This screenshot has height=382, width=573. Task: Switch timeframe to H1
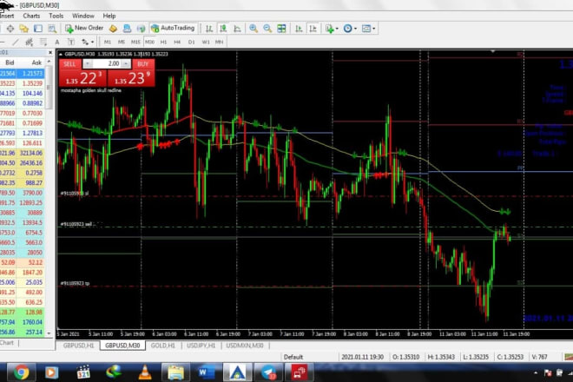[x=163, y=42]
